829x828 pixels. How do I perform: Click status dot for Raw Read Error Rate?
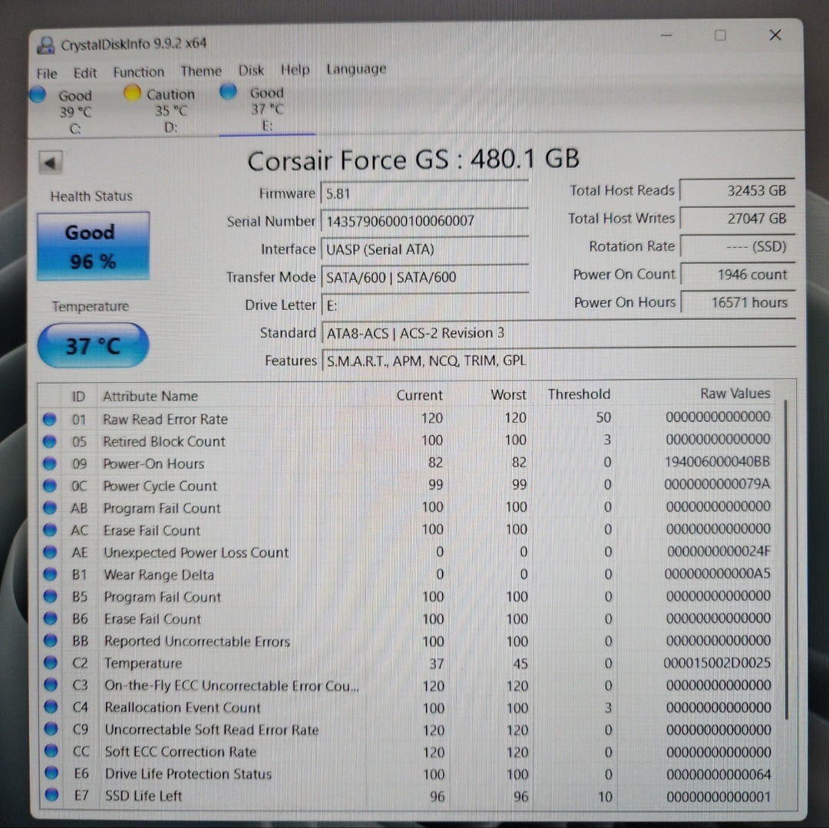coord(50,419)
